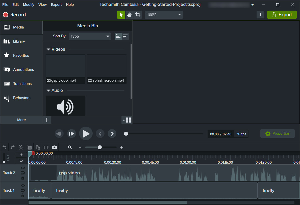Click the timeline horizontal scrollbar
The width and height of the screenshot is (300, 205).
coord(108,202)
